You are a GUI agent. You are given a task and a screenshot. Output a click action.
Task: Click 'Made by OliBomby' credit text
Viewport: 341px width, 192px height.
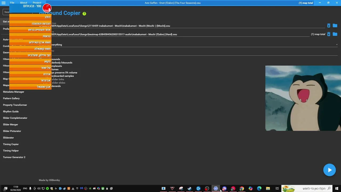coord(49,180)
